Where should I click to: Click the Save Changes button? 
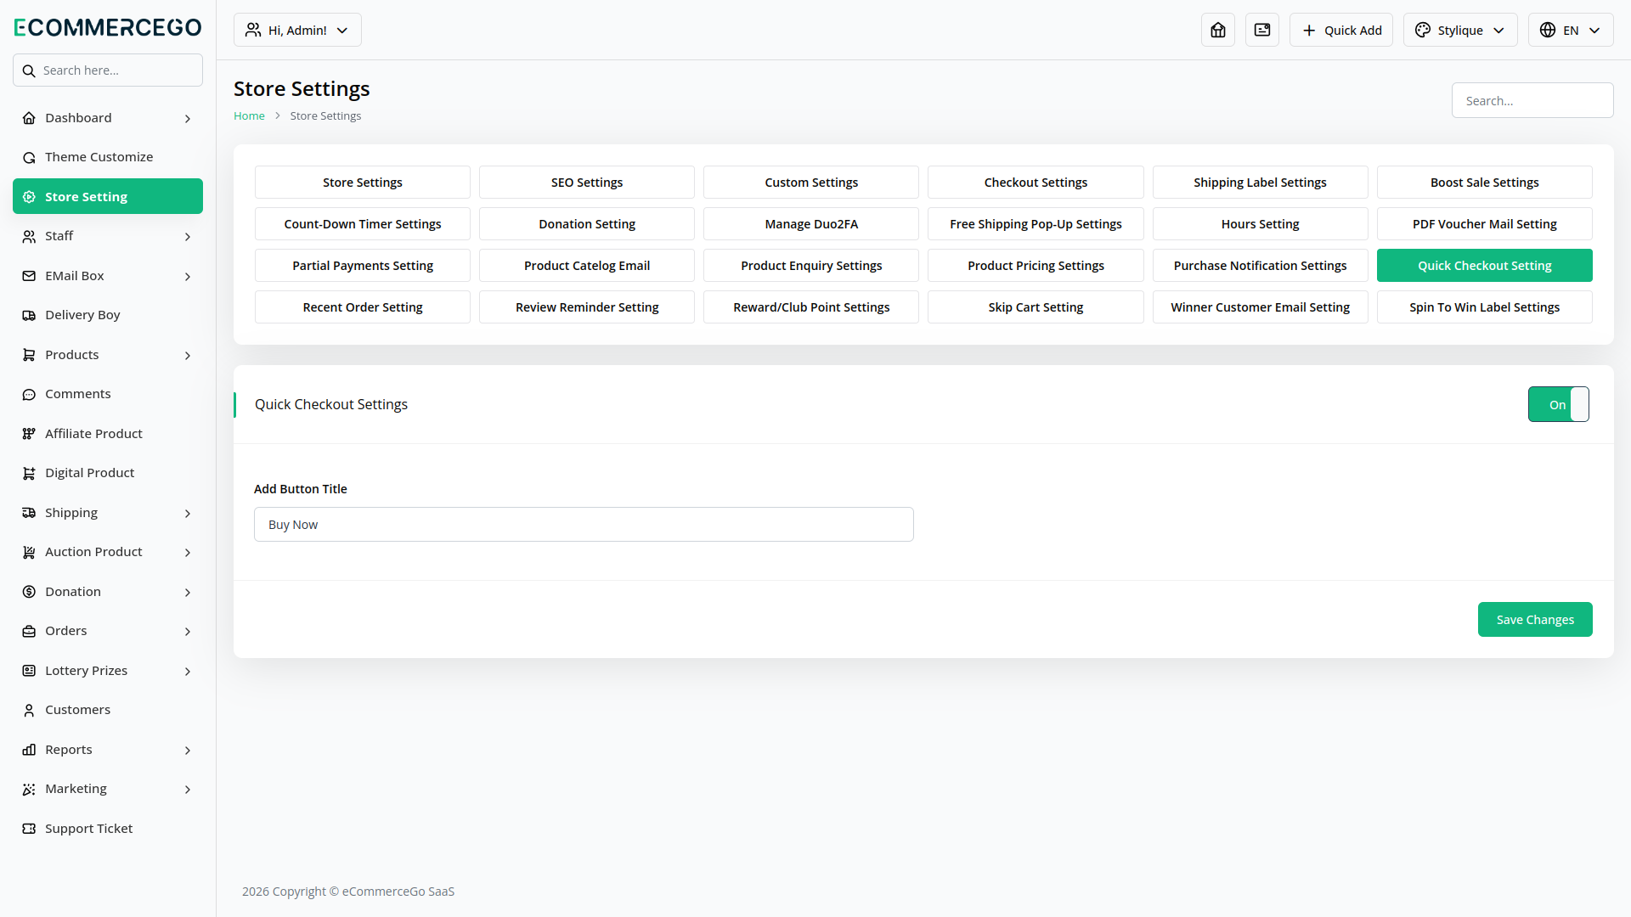click(1535, 619)
